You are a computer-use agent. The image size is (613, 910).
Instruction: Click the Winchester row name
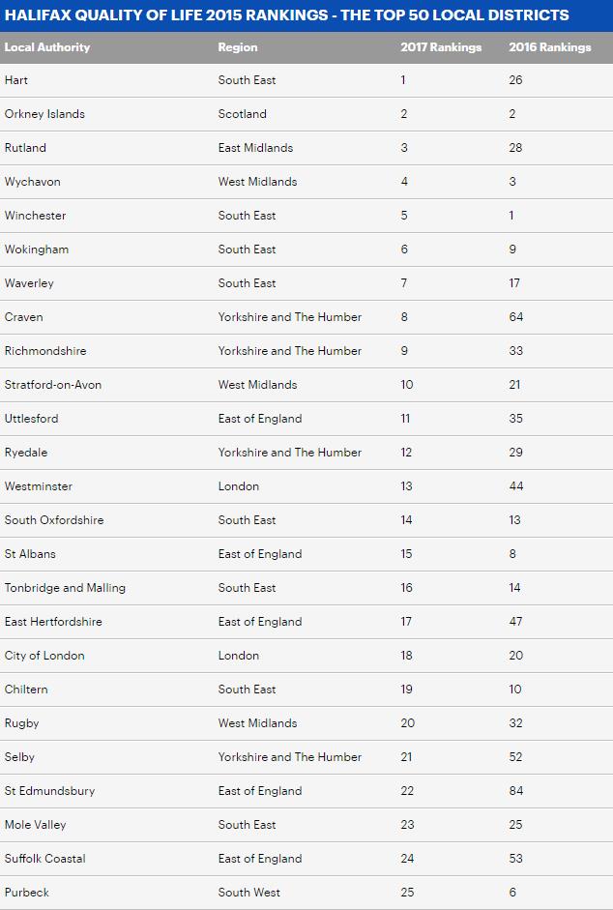pos(35,216)
